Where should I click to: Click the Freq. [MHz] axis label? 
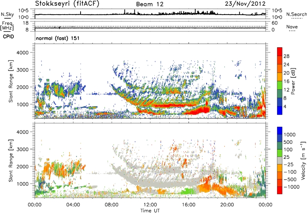click(7, 26)
